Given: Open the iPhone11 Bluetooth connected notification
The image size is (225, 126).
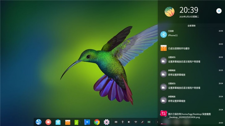Looking at the screenshot, I should tap(191, 34).
